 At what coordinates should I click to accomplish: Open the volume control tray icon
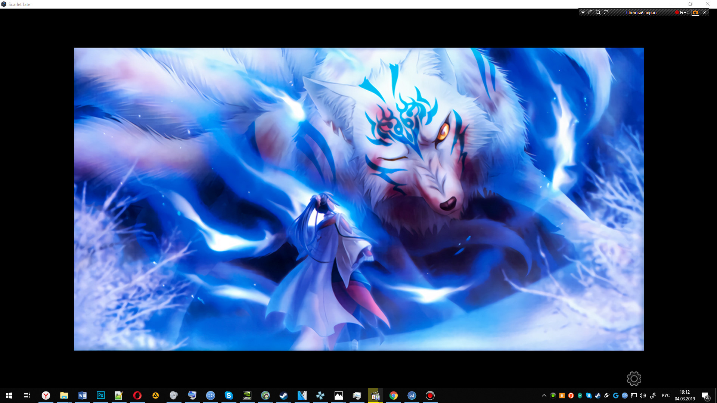pos(643,396)
